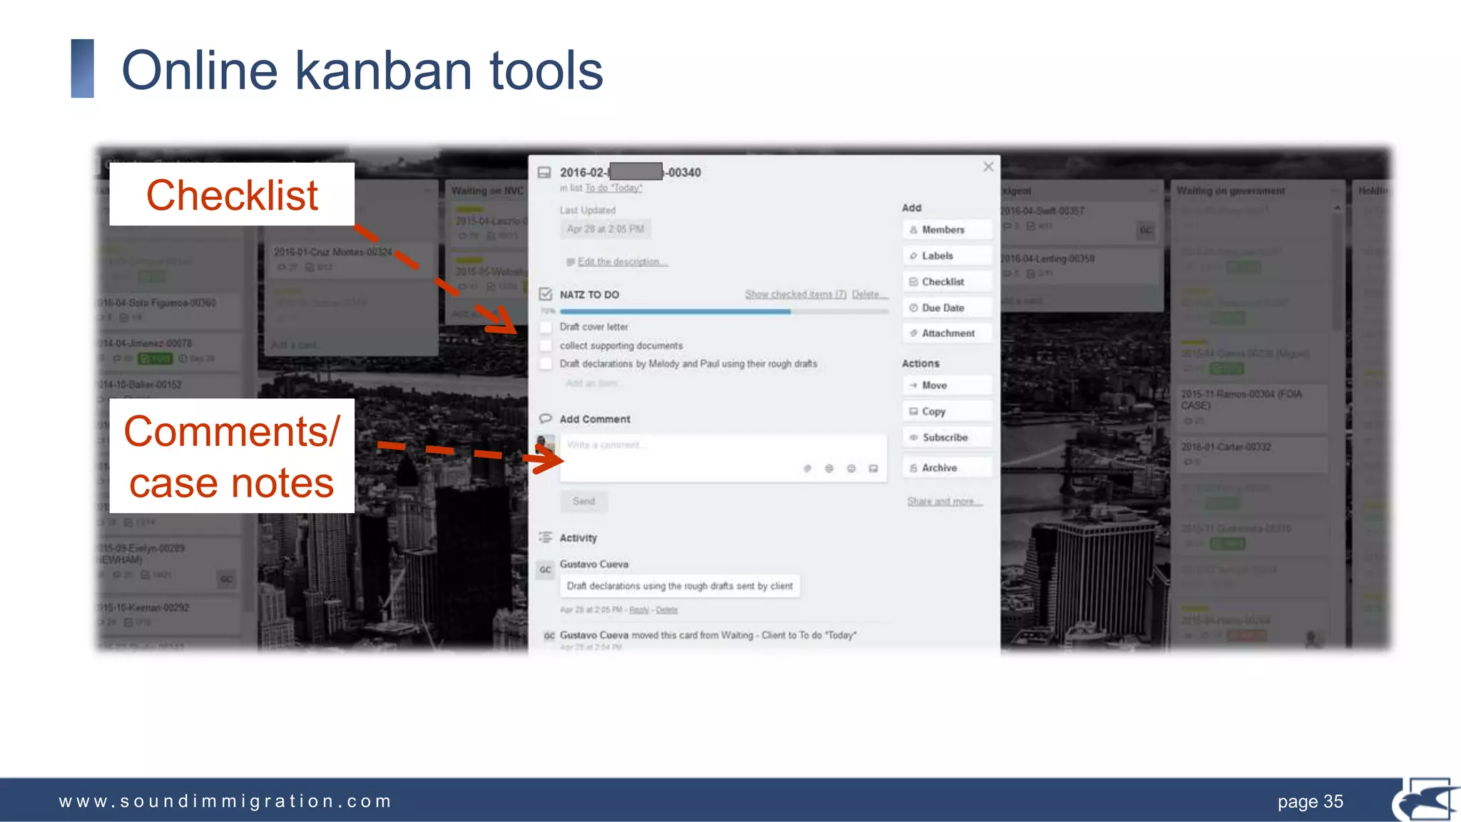Click the emoji icon in the comment box
This screenshot has height=822, width=1461.
tap(851, 469)
